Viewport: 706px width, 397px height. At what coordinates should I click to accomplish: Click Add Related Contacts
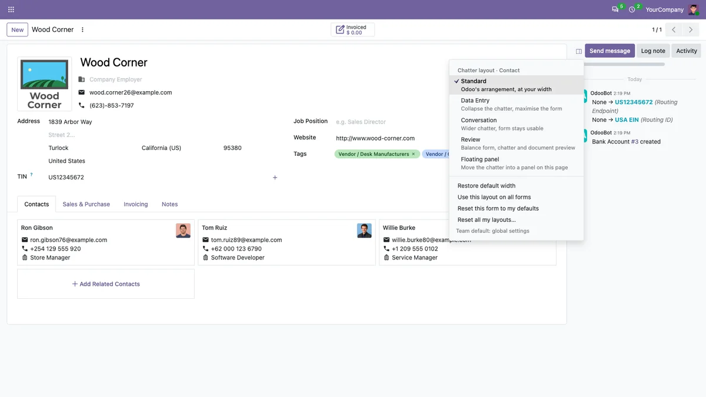pyautogui.click(x=106, y=284)
